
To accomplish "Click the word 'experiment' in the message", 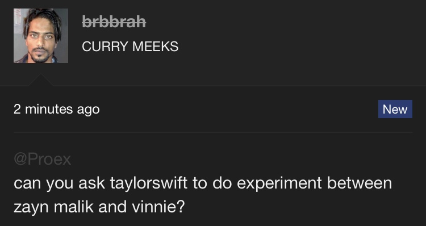I will [x=279, y=183].
